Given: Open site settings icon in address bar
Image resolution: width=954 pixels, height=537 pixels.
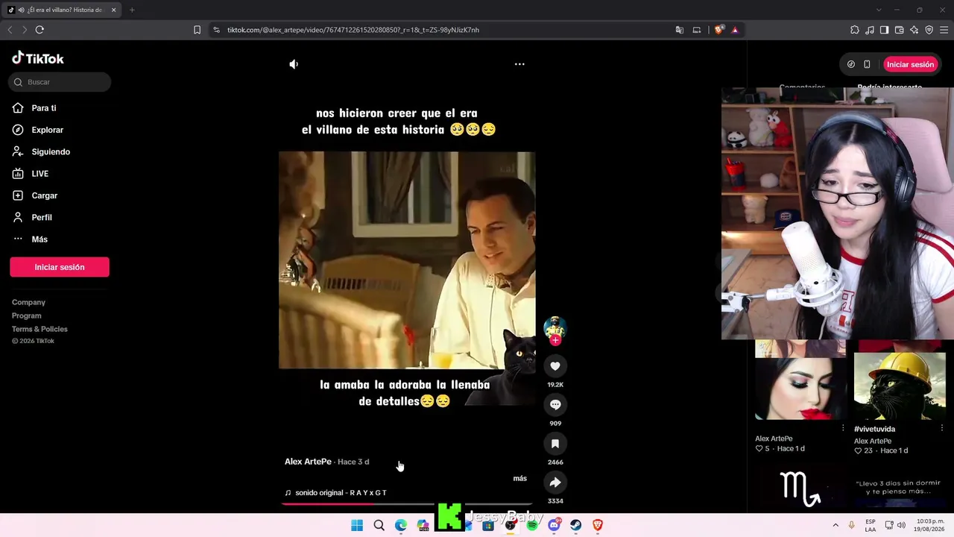Looking at the screenshot, I should pos(216,30).
